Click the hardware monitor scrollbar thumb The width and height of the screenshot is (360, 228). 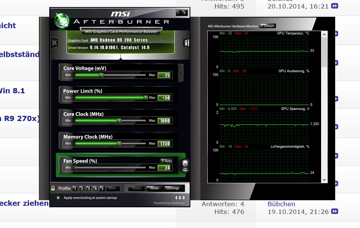[x=324, y=52]
